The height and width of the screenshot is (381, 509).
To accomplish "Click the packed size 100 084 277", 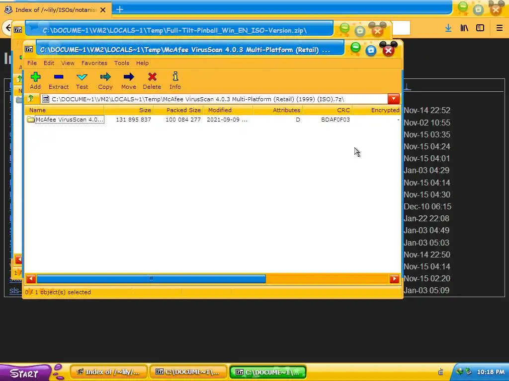I will point(183,120).
